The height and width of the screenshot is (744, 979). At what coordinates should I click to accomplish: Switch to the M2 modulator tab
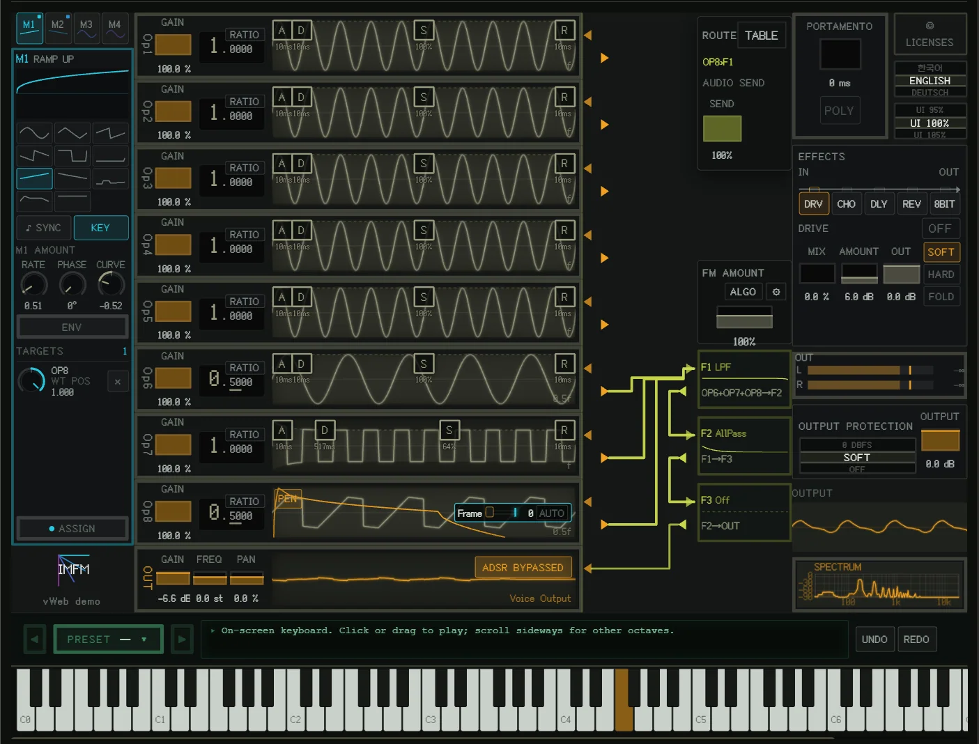[58, 27]
